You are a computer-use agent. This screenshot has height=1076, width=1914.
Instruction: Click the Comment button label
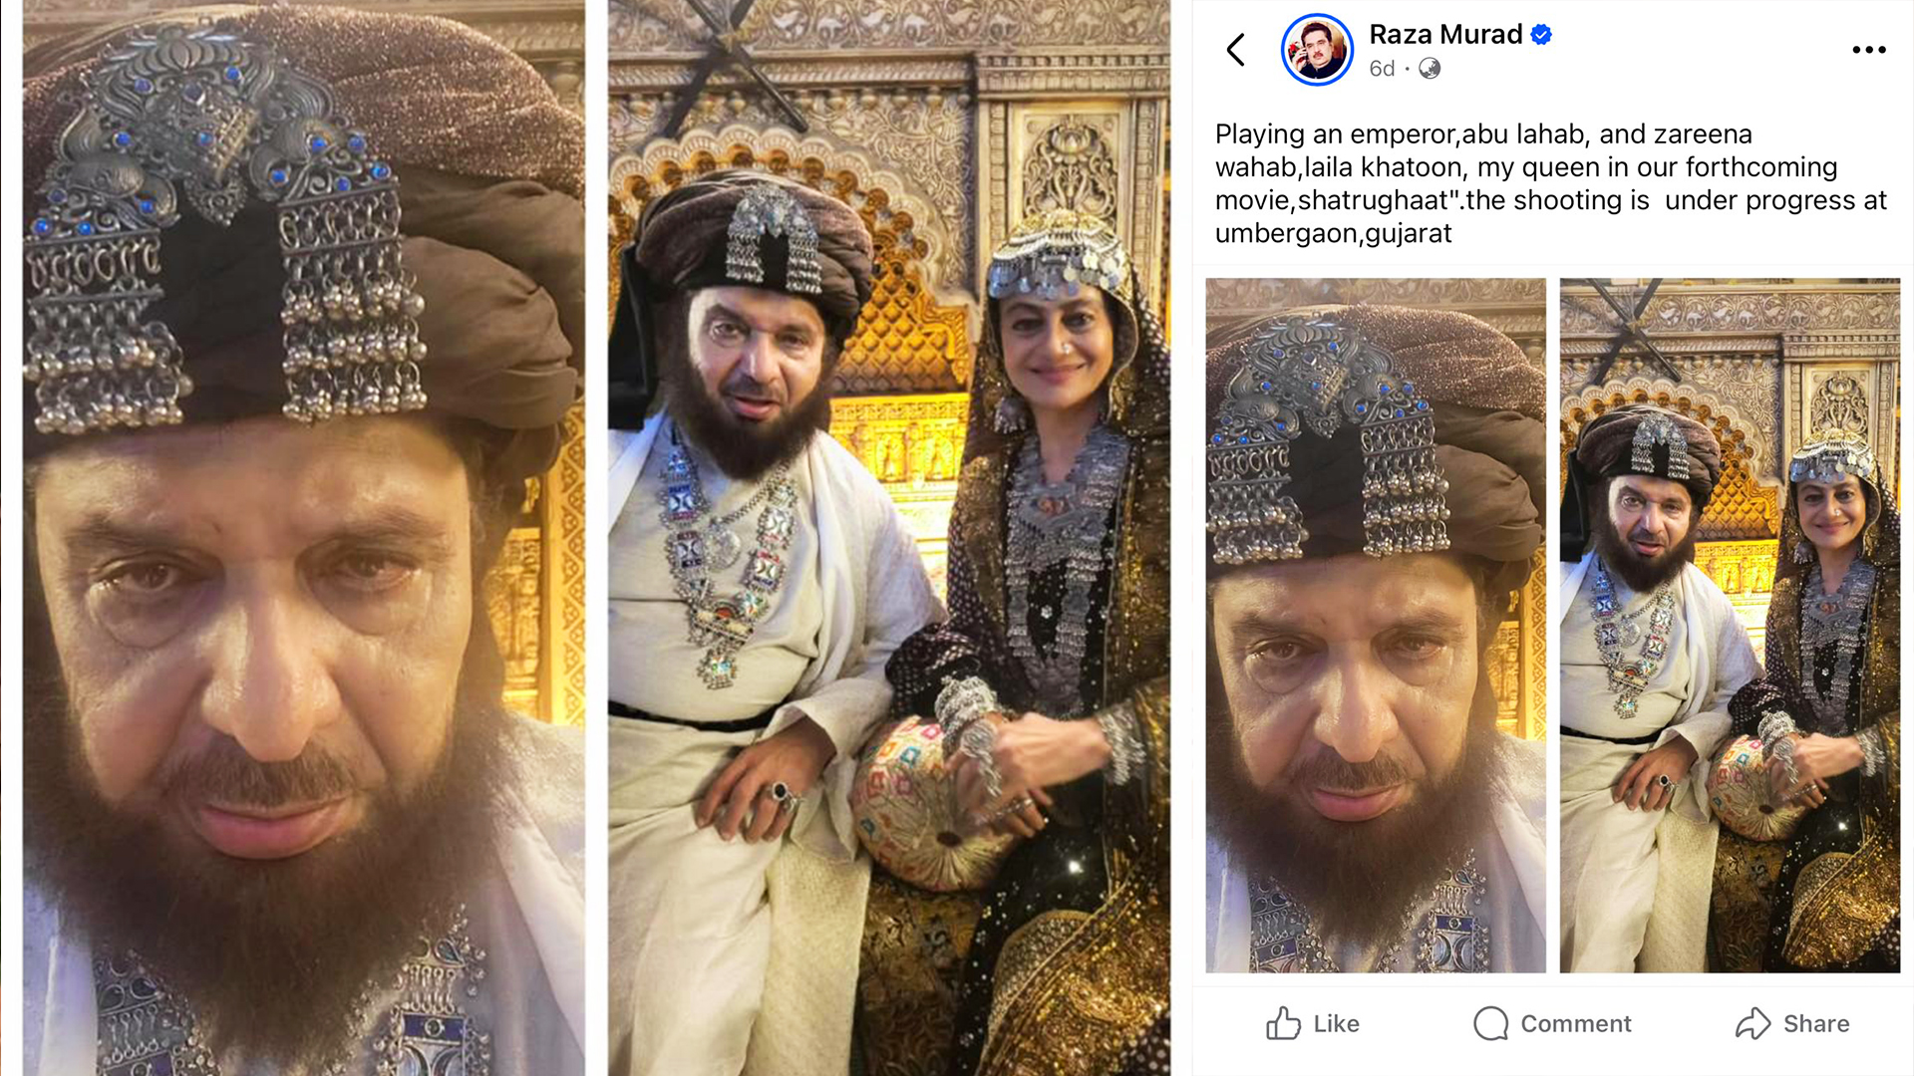[1576, 1023]
